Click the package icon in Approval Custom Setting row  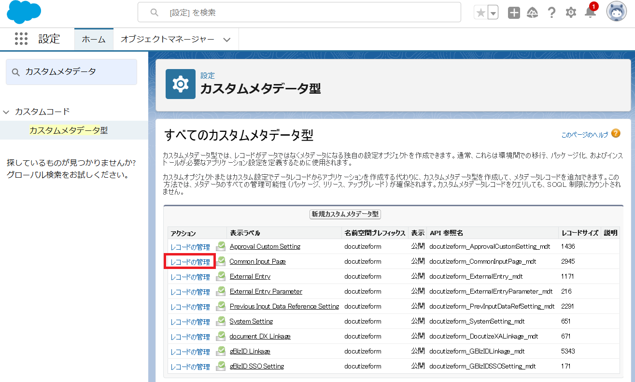[221, 246]
